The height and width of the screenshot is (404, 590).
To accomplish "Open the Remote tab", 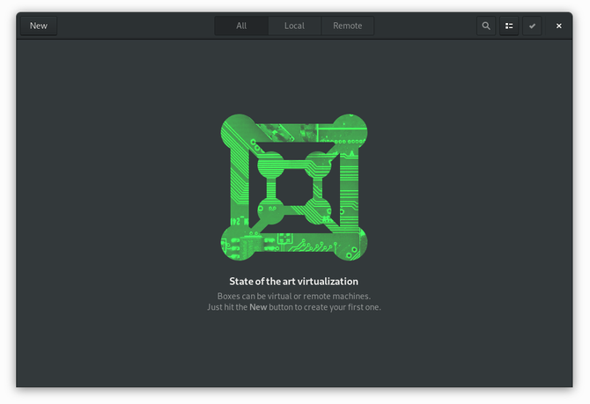I will 347,26.
